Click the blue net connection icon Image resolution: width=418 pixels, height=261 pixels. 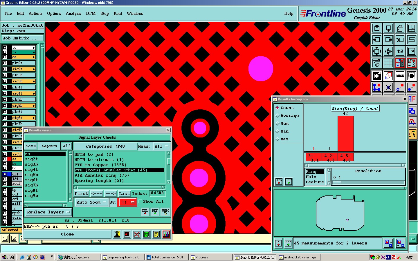click(377, 87)
